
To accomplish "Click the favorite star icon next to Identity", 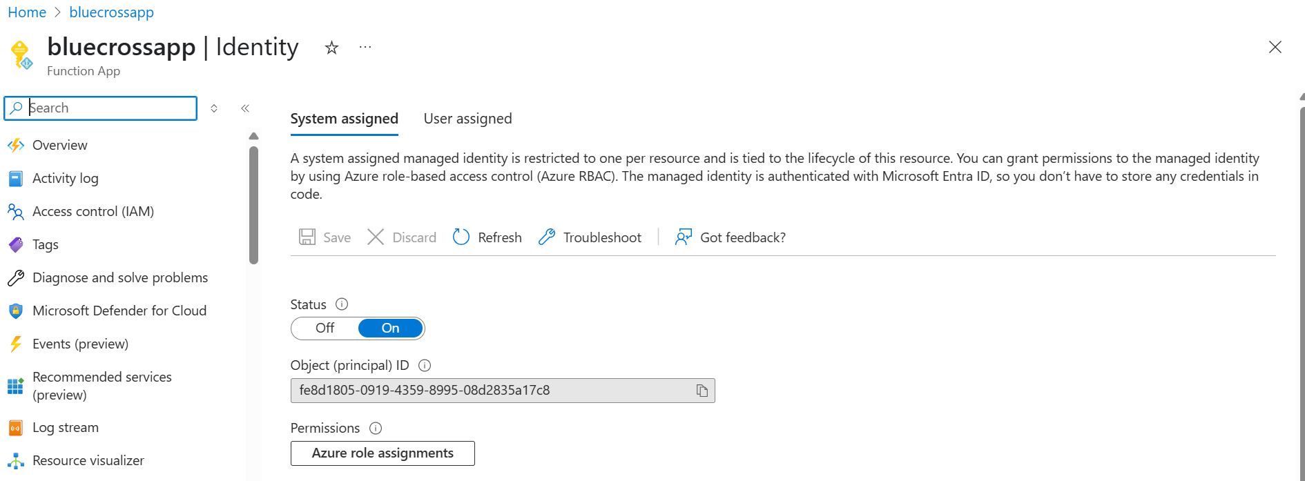I will 331,48.
